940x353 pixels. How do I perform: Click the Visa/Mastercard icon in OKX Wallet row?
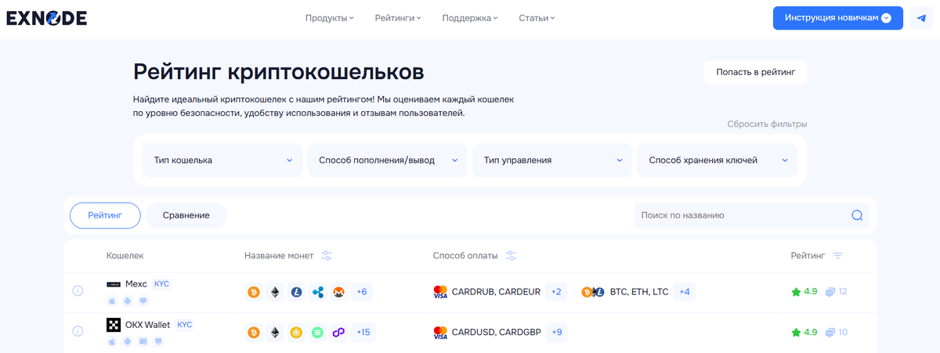click(x=440, y=333)
